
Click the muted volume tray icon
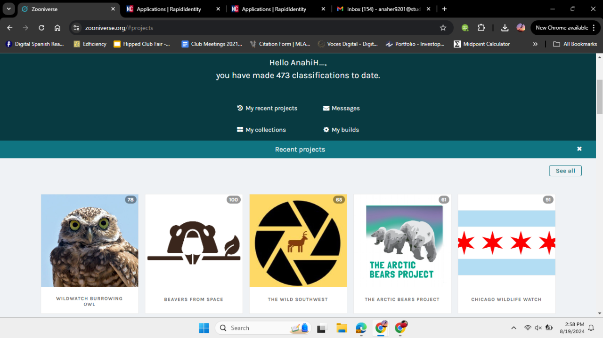pyautogui.click(x=538, y=328)
